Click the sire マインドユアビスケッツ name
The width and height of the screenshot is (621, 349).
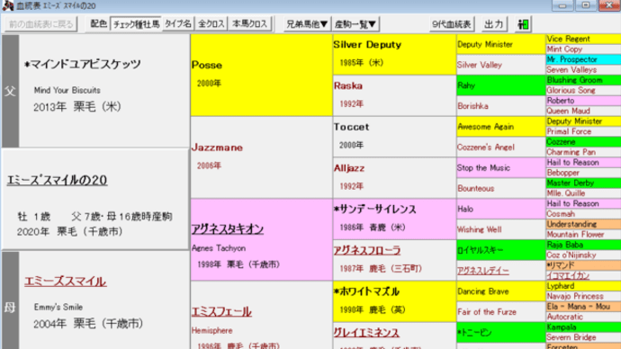tap(83, 64)
